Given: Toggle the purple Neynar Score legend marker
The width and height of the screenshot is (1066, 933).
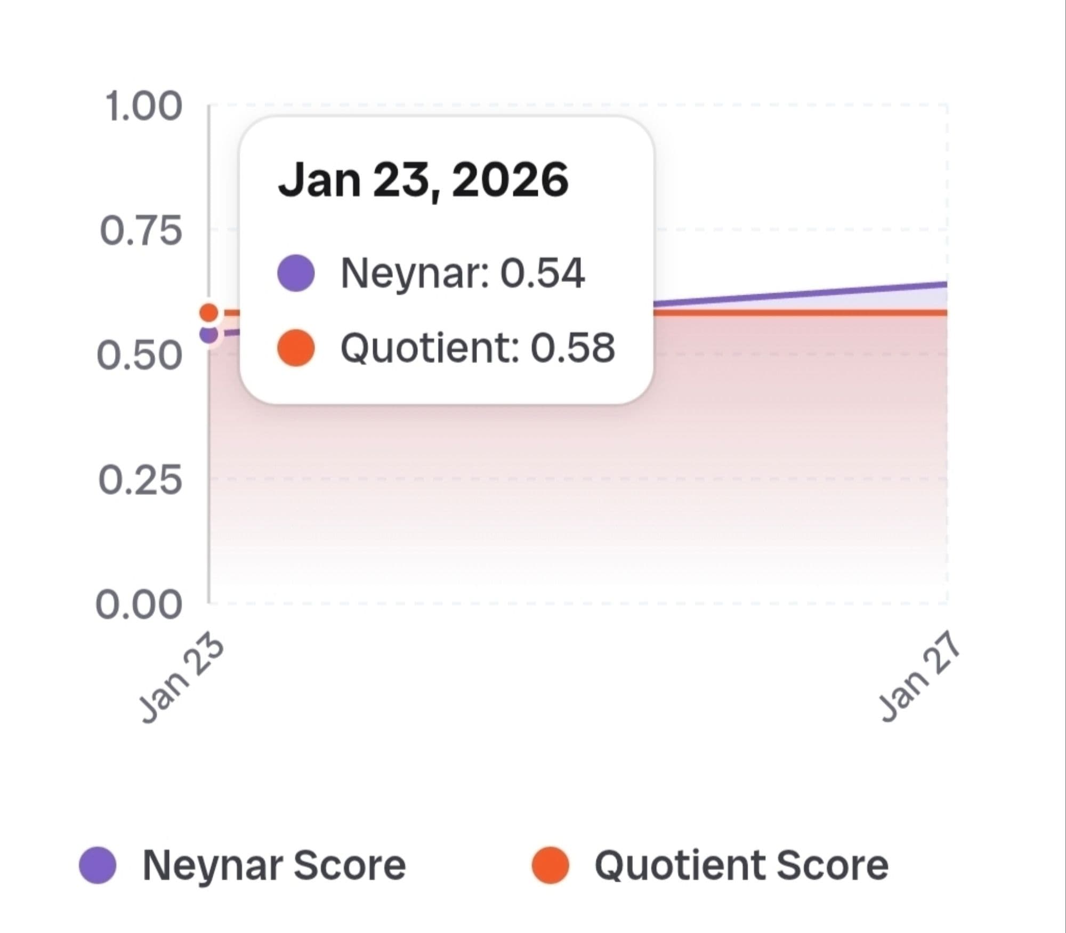Looking at the screenshot, I should pos(98,865).
